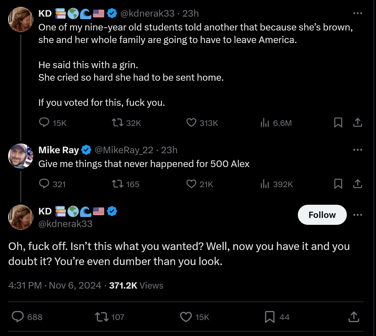Reply to the main post with 688 replies
376x336 pixels.
point(18,317)
